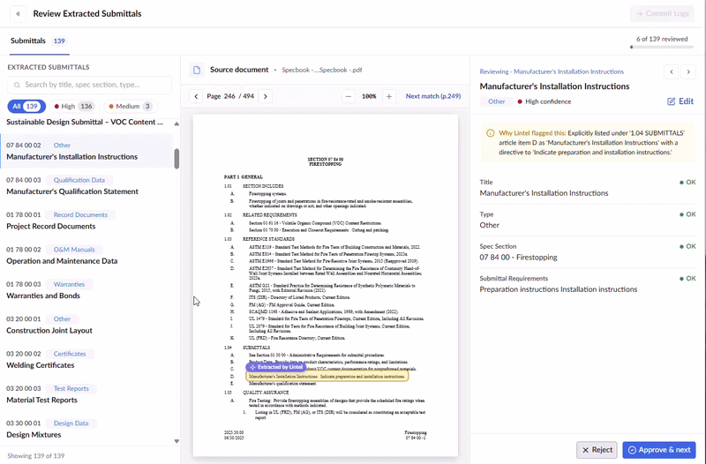This screenshot has width=706, height=464.
Task: Click the Qualification Data type tag
Action: 79,180
